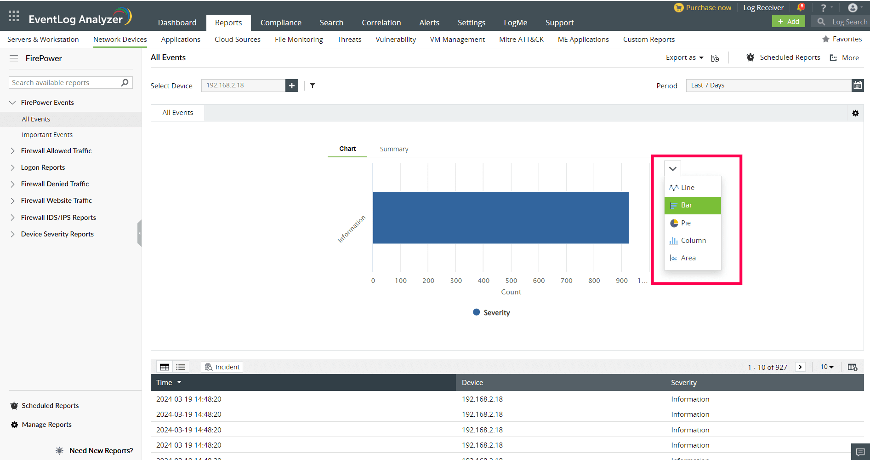Screen dimensions: 870x460
Task: Open the help question mark menu
Action: 824,8
